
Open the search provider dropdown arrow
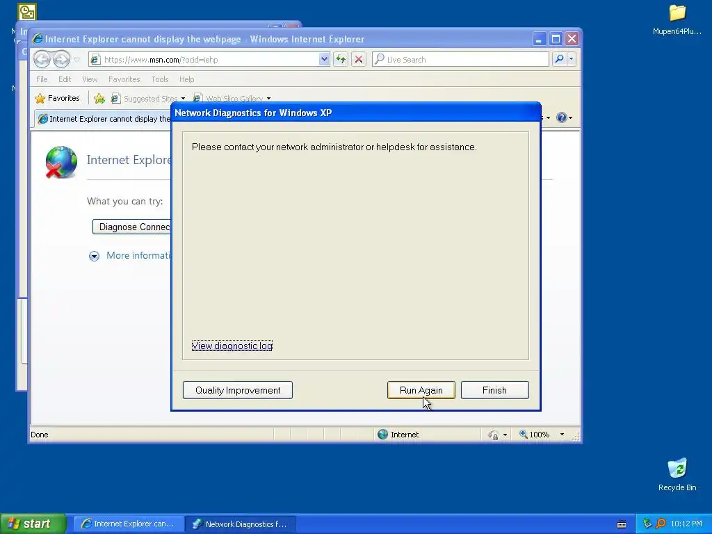pos(572,59)
